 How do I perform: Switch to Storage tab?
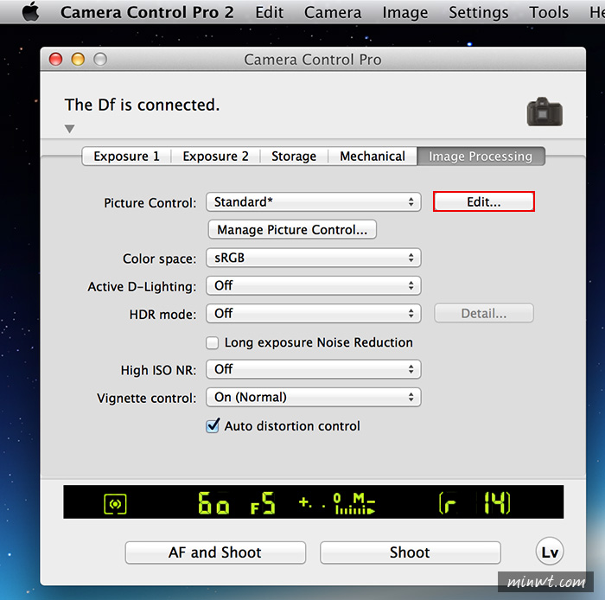tap(294, 156)
